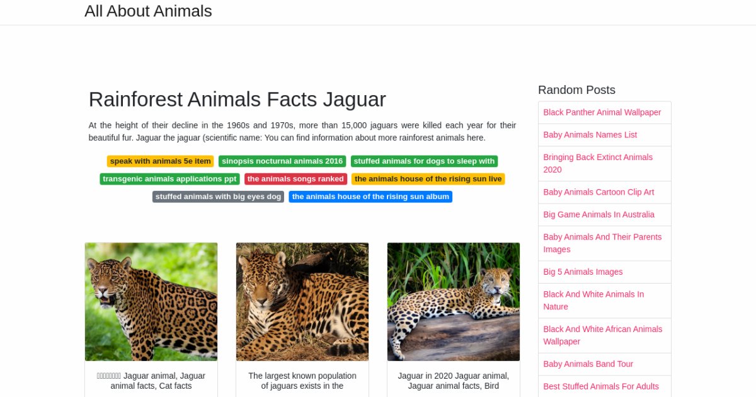Open the All About Animals site title
Screen dimensions: 756x397
coord(148,11)
